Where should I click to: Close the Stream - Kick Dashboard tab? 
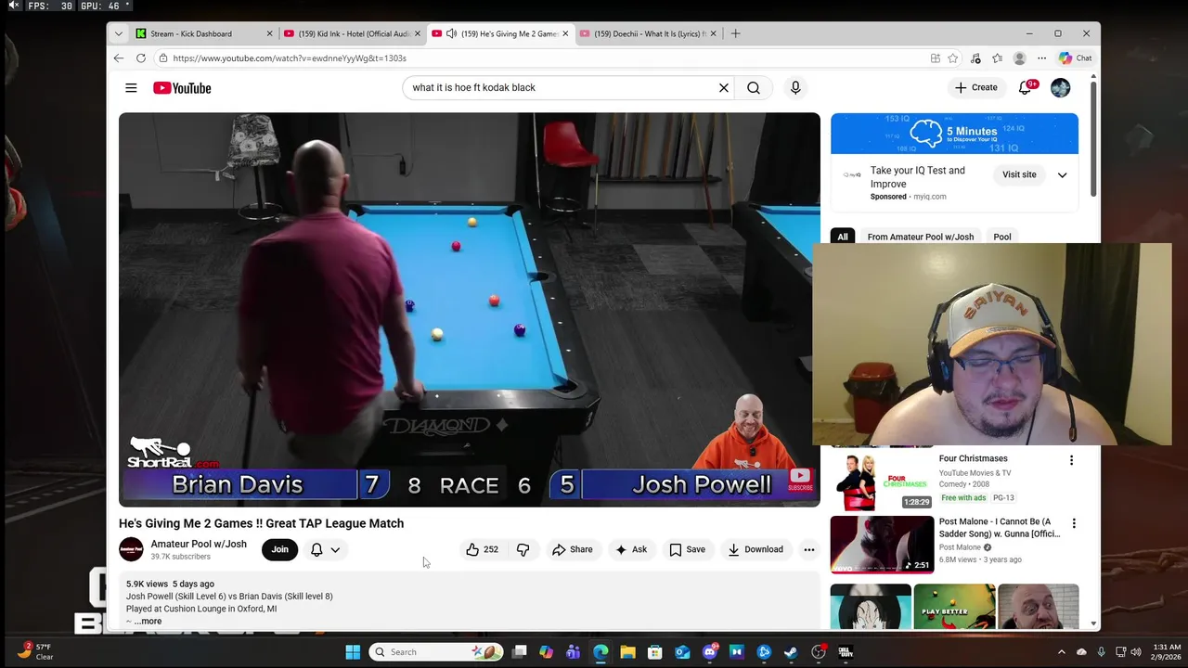pos(269,33)
